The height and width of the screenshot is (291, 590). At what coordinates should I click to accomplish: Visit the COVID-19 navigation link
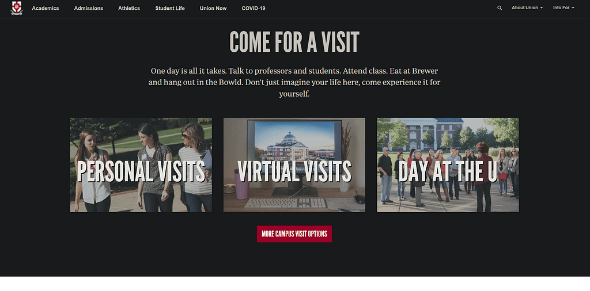[x=254, y=8]
